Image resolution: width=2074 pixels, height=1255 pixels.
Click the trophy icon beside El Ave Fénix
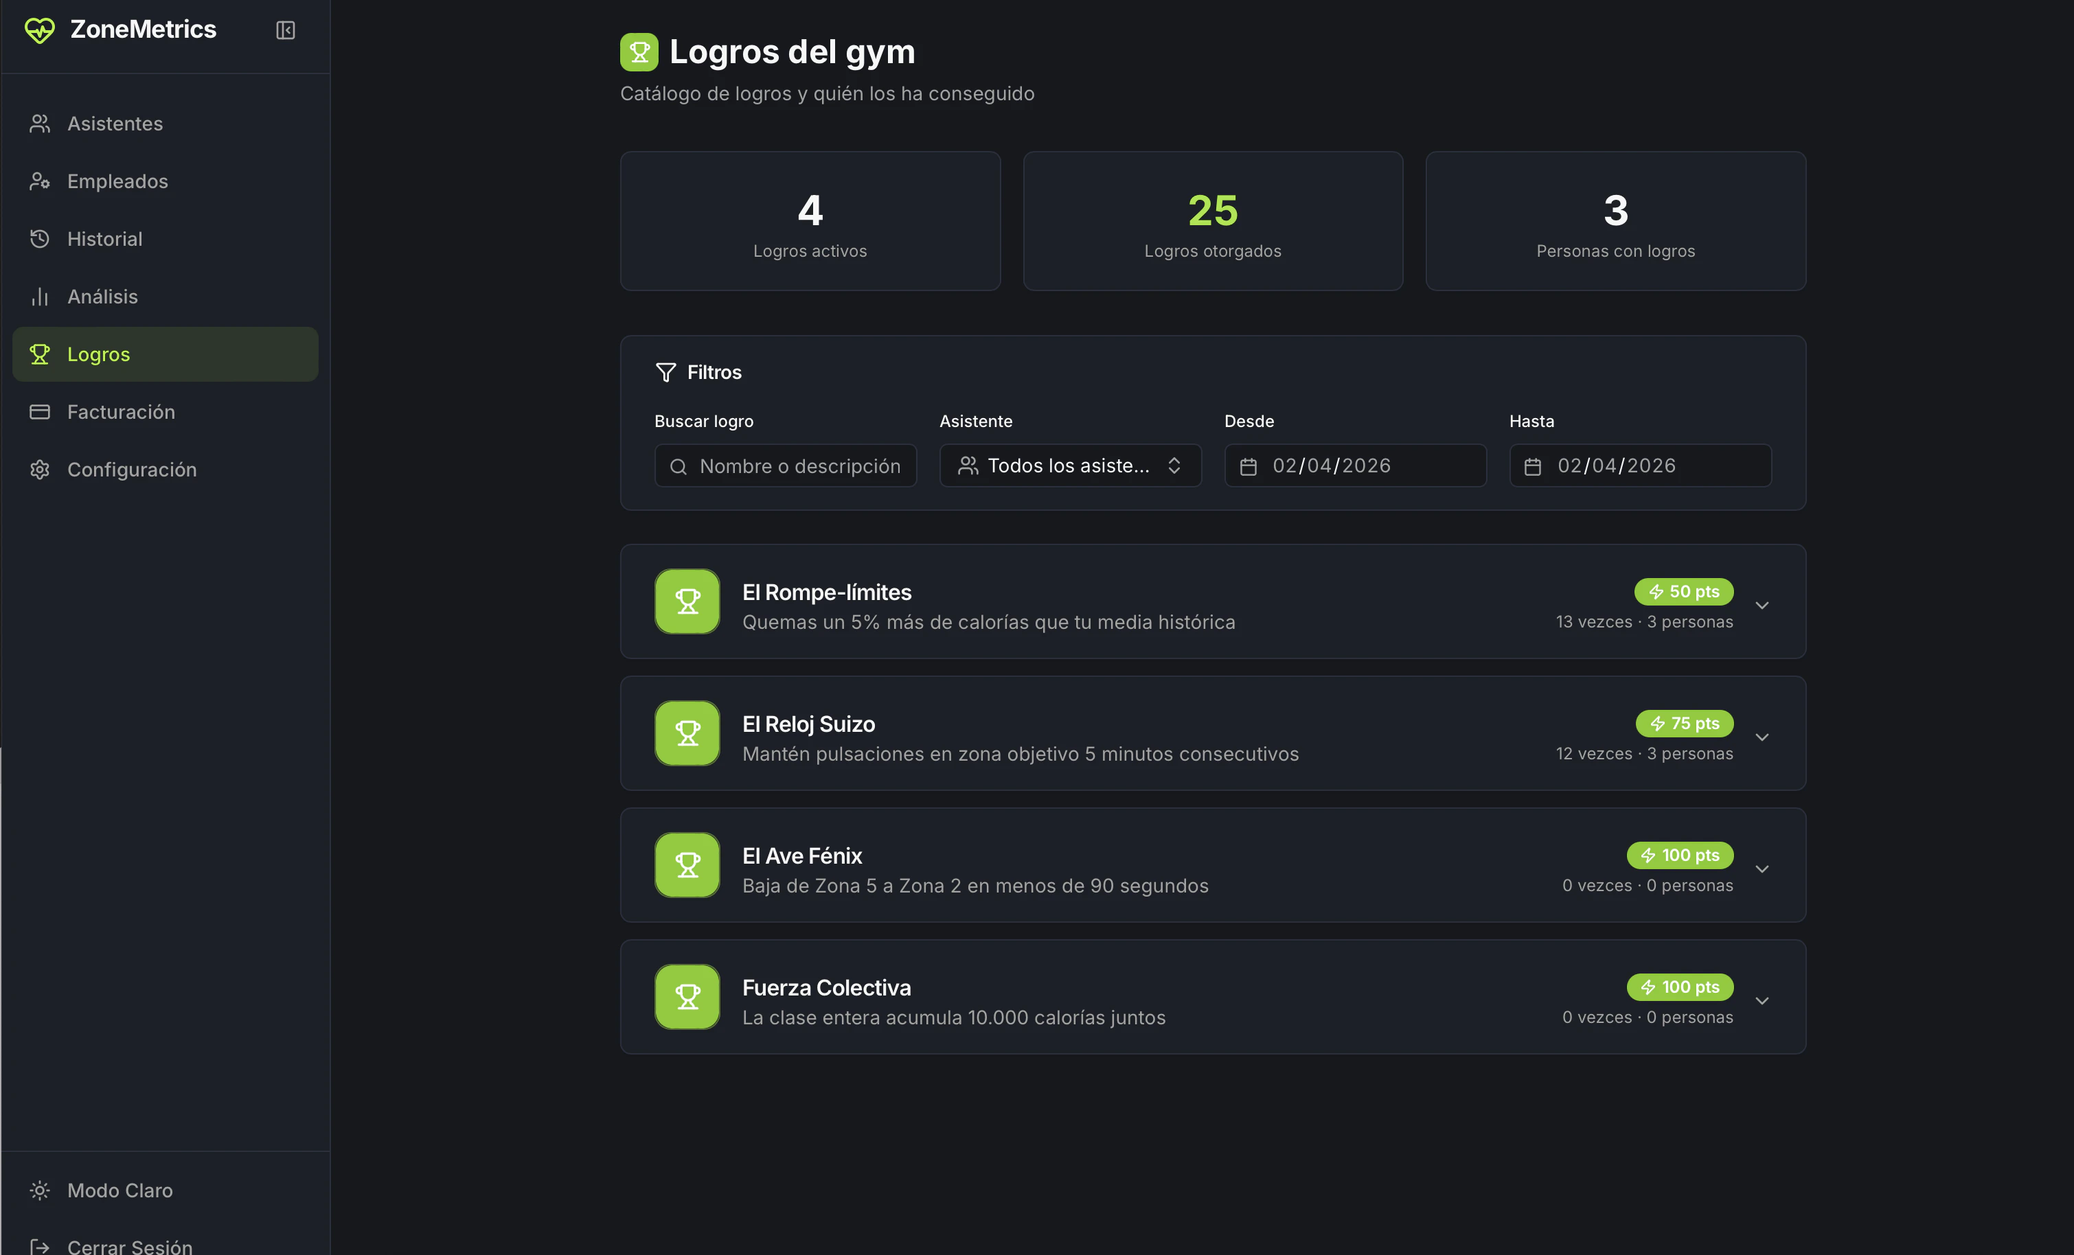tap(687, 864)
